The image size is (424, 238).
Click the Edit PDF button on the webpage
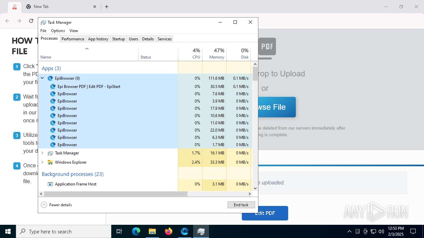click(265, 213)
